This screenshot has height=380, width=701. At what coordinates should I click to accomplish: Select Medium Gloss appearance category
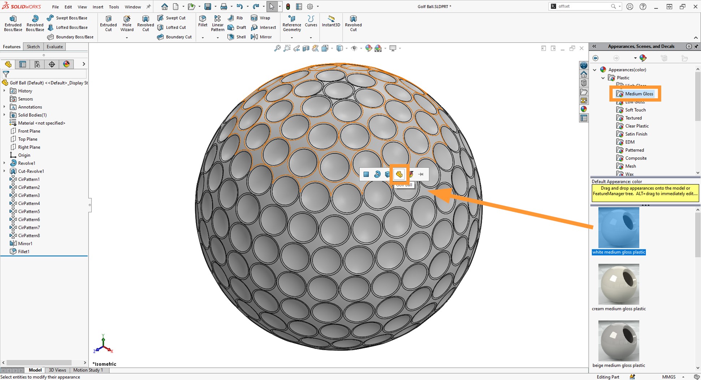coord(639,94)
